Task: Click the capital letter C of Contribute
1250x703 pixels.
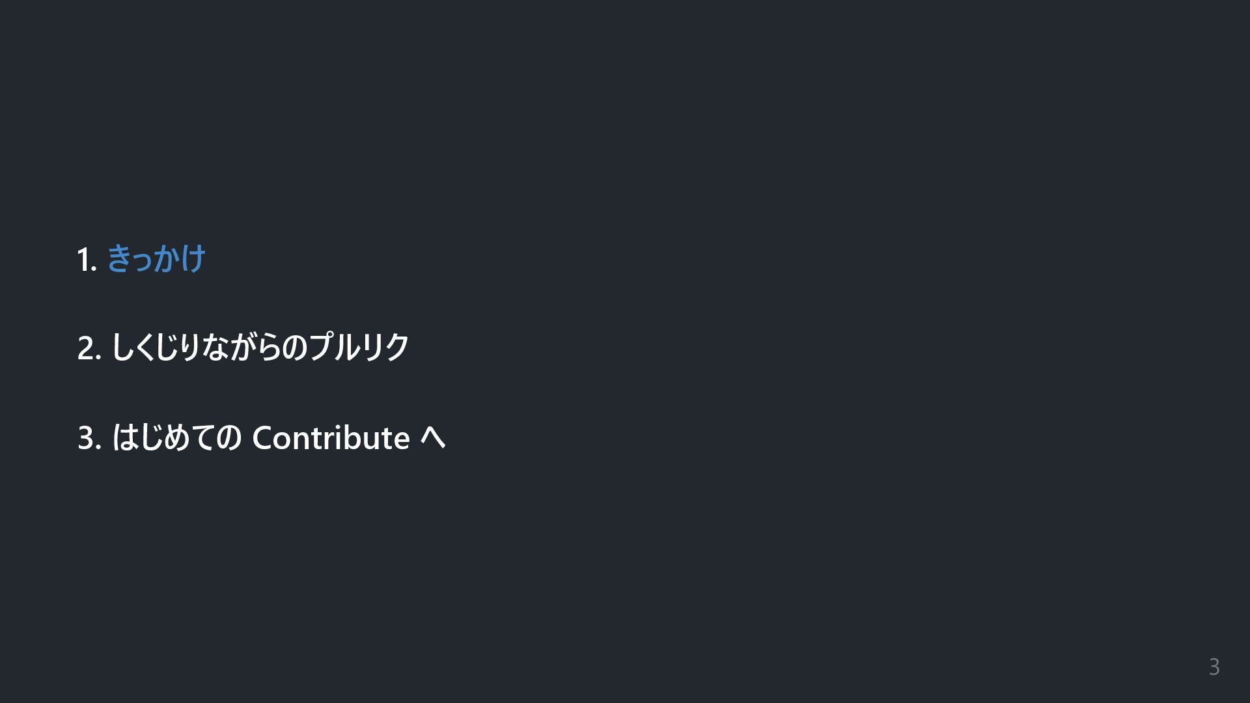Action: [262, 438]
